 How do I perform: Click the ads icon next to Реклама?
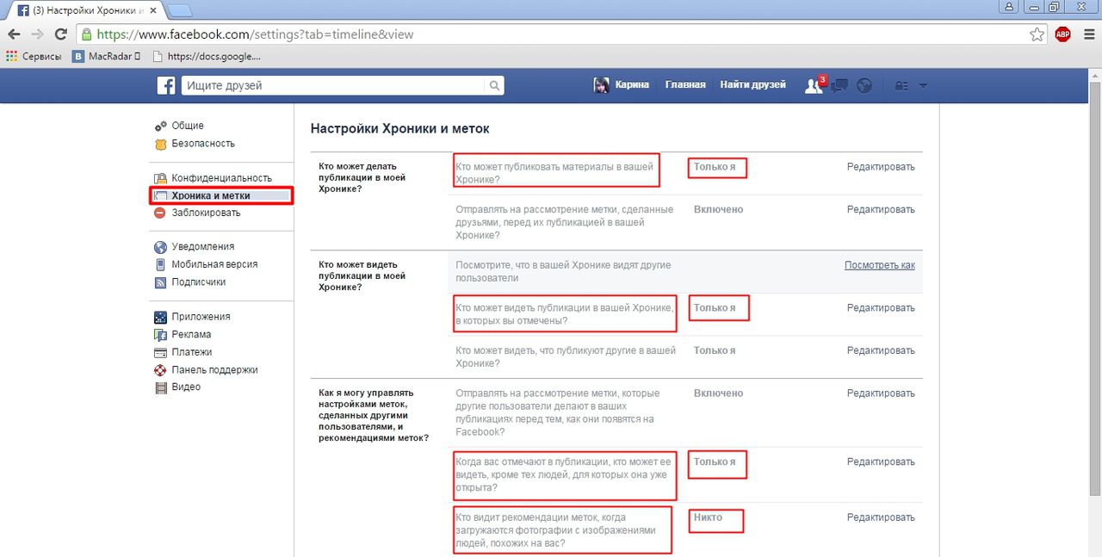160,335
